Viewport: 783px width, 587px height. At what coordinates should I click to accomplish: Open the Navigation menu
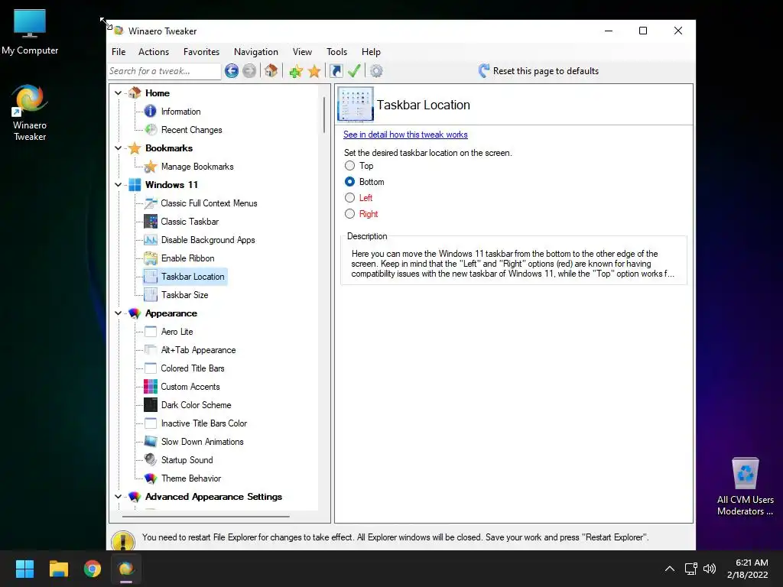click(x=255, y=52)
